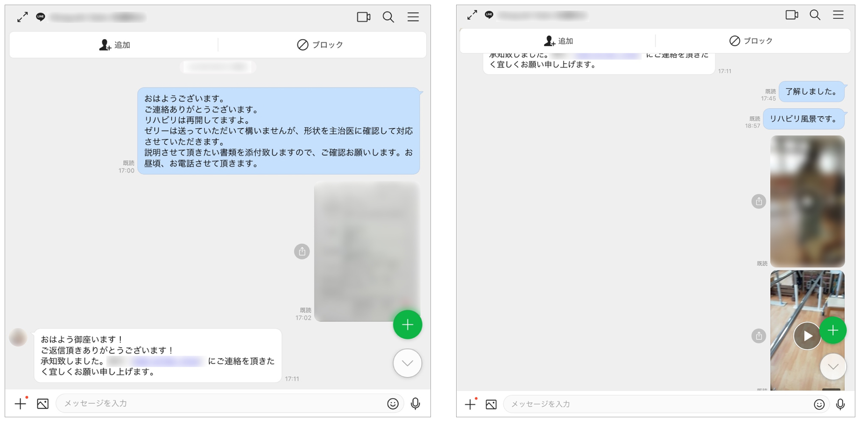
Task: Block the user in the right chat window
Action: [x=751, y=41]
